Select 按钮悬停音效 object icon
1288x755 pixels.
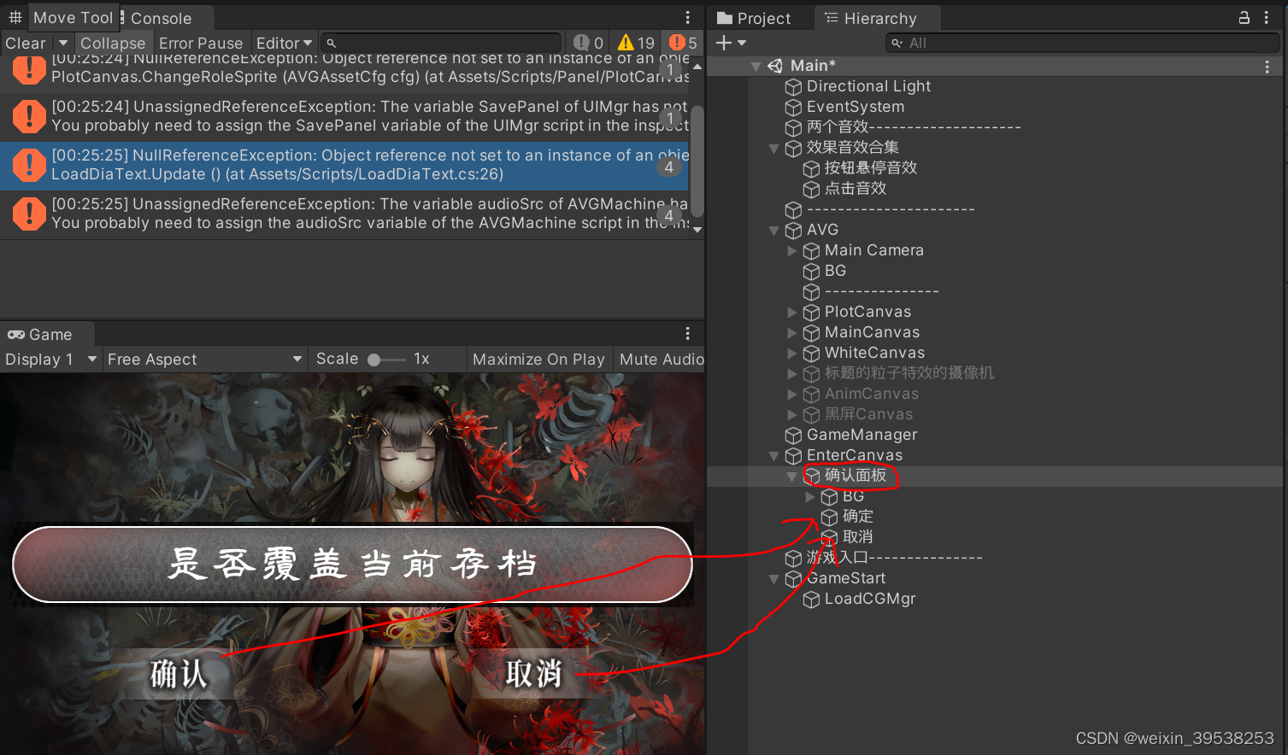pos(811,169)
